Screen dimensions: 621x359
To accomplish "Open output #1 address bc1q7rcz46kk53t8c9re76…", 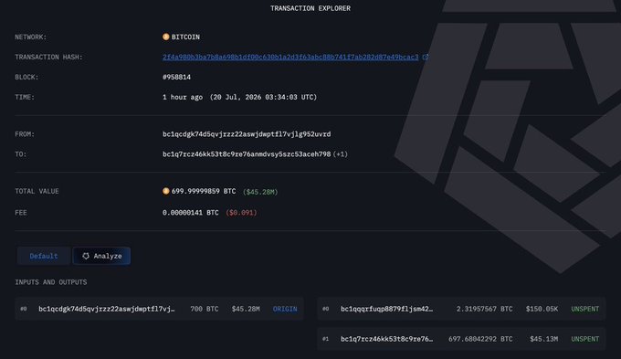I will coord(386,339).
